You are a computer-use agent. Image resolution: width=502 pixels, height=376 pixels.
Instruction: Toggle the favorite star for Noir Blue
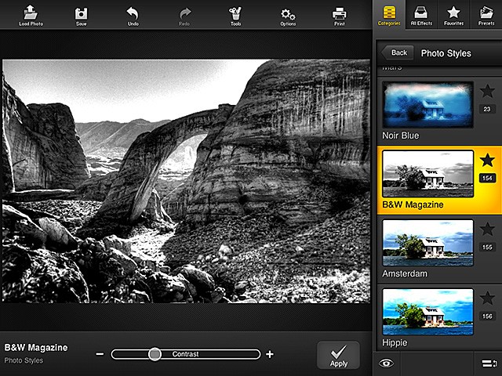tap(487, 92)
